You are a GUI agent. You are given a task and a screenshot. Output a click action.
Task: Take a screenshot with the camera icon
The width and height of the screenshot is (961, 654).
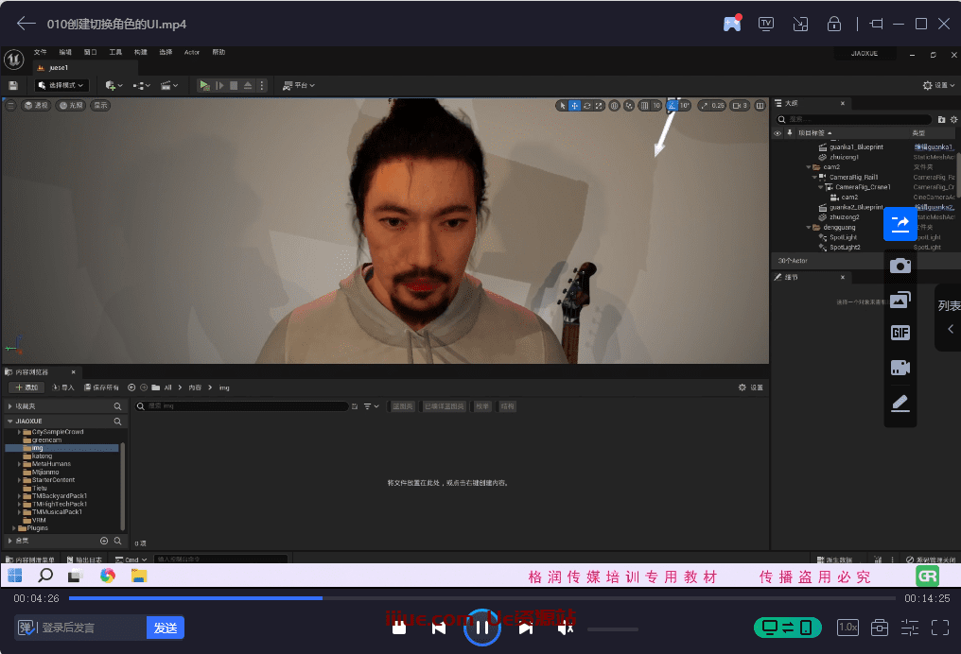[900, 266]
